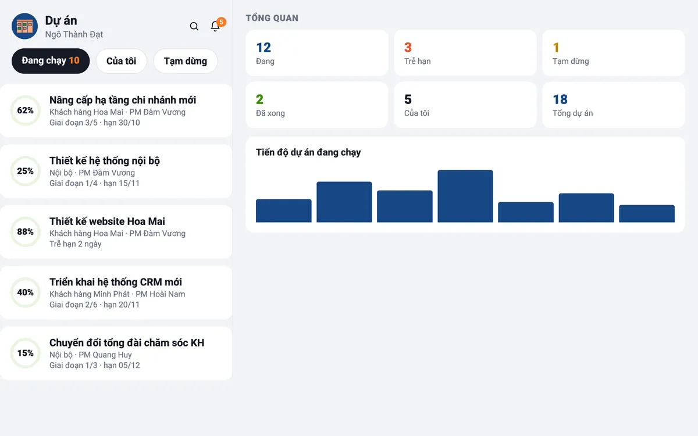Screen dimensions: 698x436
Task: Open the "1 Tạm dừng" overview card
Action: pos(614,53)
